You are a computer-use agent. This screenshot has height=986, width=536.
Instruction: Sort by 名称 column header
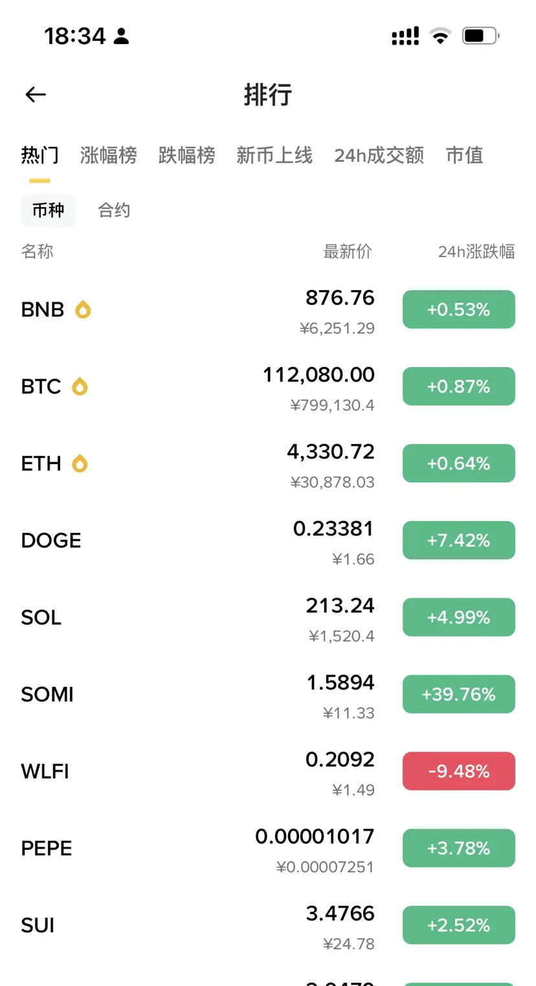38,251
